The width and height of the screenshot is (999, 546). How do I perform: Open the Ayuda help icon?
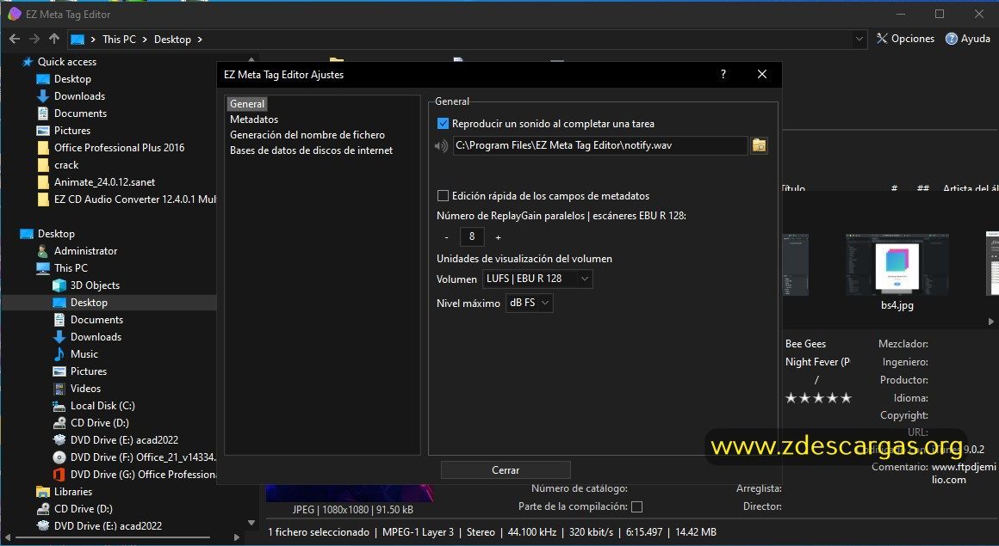pyautogui.click(x=952, y=39)
